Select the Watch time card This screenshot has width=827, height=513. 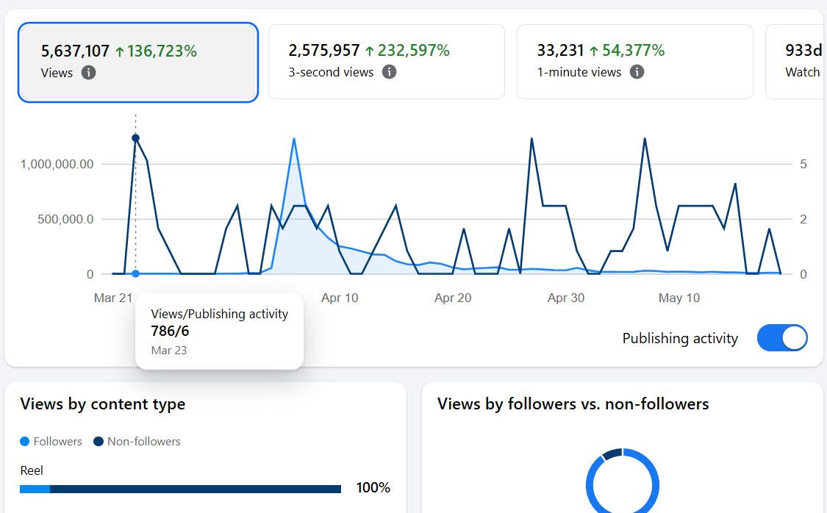click(796, 62)
